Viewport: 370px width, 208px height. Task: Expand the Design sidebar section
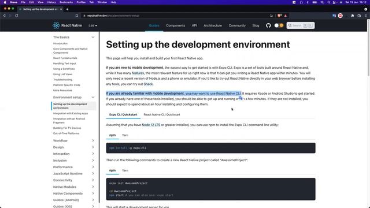[93, 147]
